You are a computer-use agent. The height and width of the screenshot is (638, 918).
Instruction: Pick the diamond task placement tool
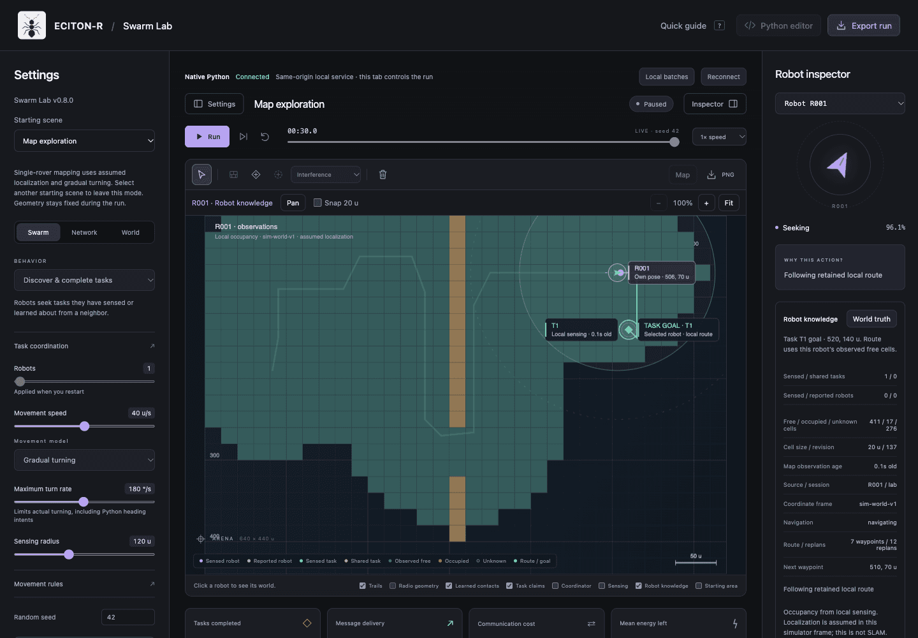(x=256, y=175)
